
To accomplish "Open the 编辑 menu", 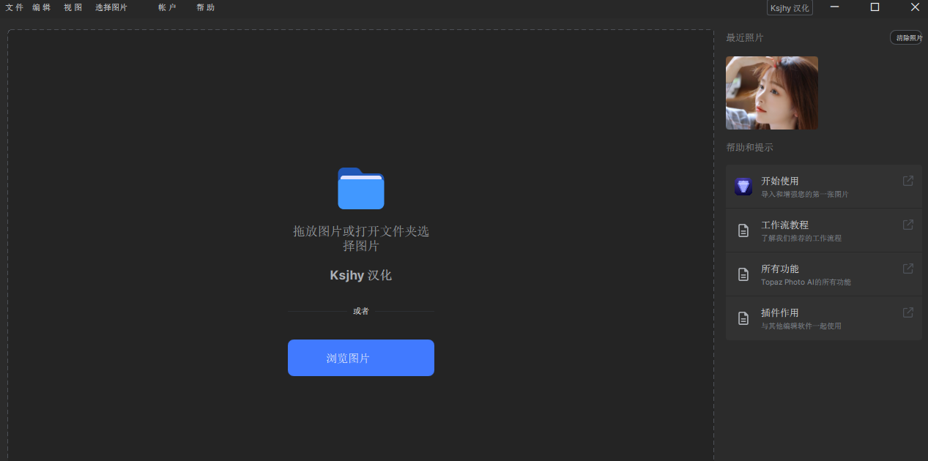I will tap(42, 7).
